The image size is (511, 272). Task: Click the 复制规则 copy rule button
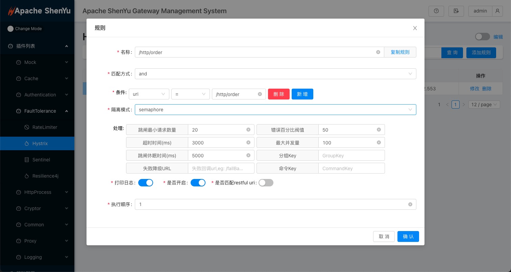[400, 52]
